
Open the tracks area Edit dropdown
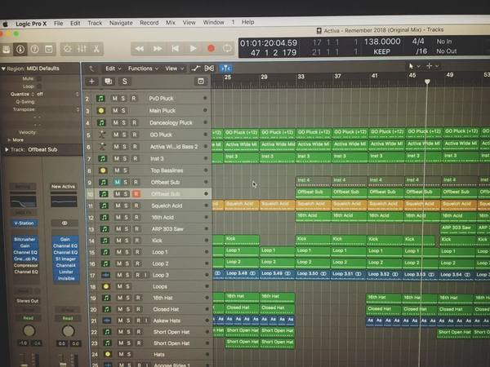tap(114, 69)
